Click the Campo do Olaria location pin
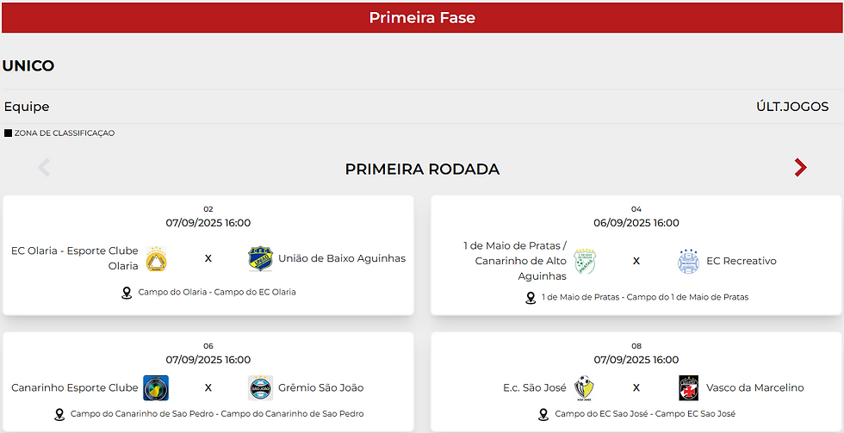 click(127, 293)
